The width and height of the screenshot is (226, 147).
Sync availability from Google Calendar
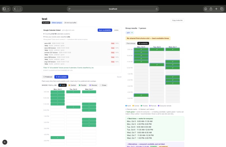105,30
